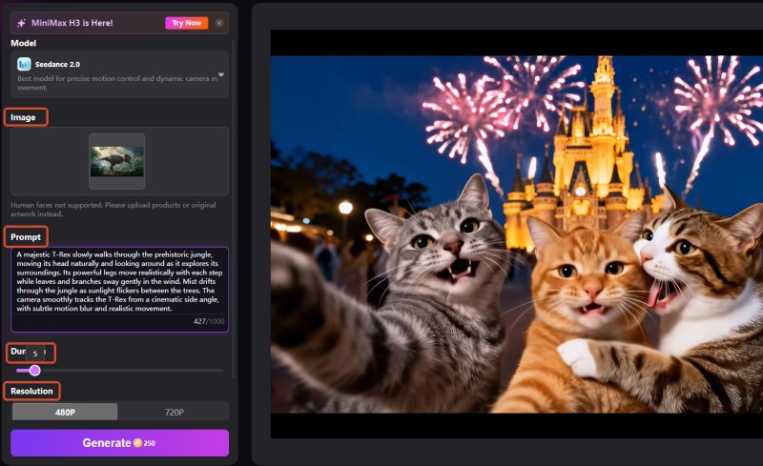This screenshot has width=763, height=466.
Task: Click the Generate button
Action: click(x=120, y=443)
